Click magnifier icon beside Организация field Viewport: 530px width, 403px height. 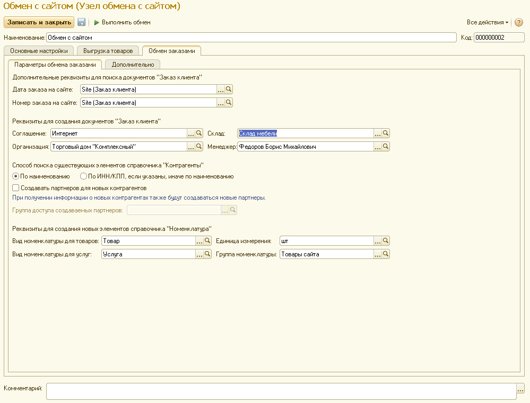click(x=199, y=147)
